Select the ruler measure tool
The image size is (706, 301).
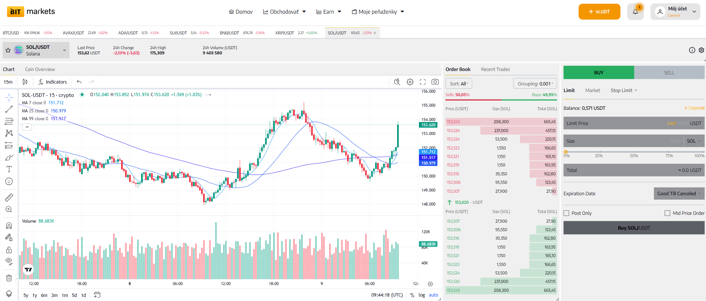9,197
